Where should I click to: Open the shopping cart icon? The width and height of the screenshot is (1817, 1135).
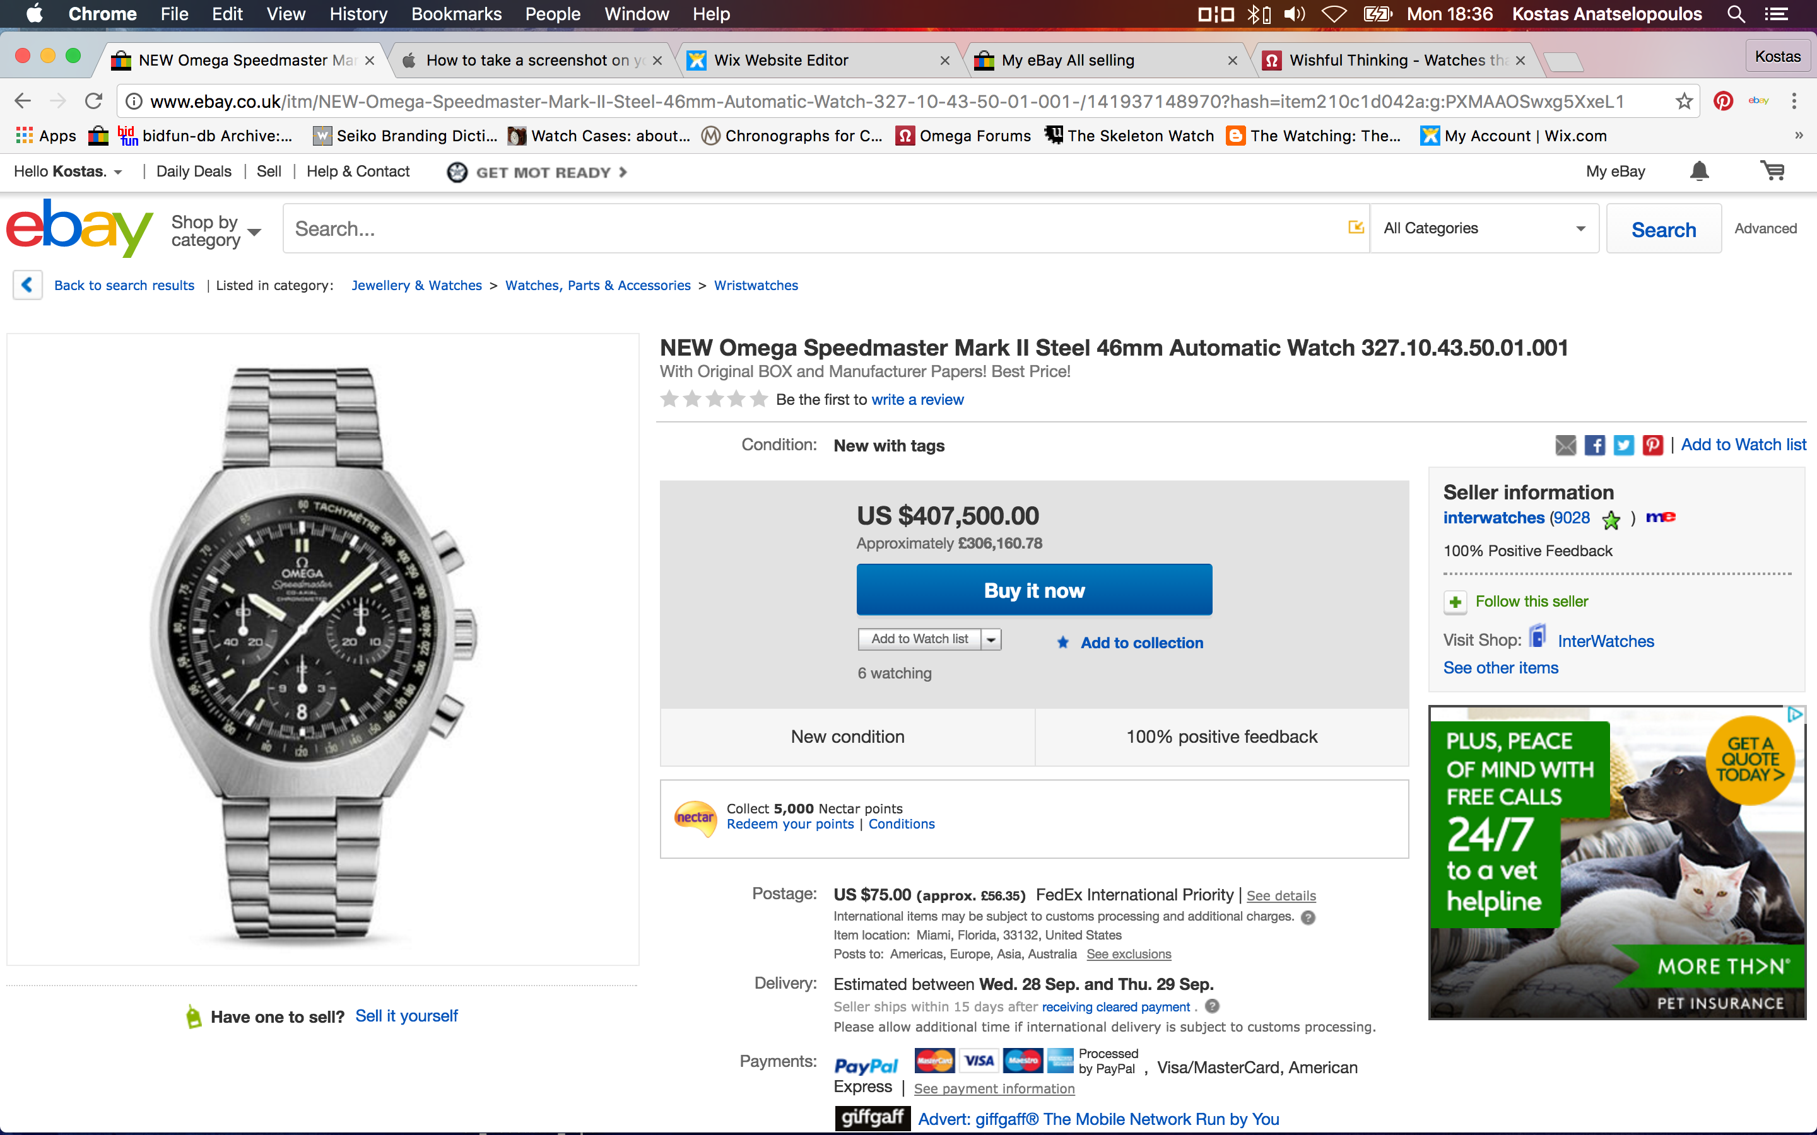click(1773, 172)
